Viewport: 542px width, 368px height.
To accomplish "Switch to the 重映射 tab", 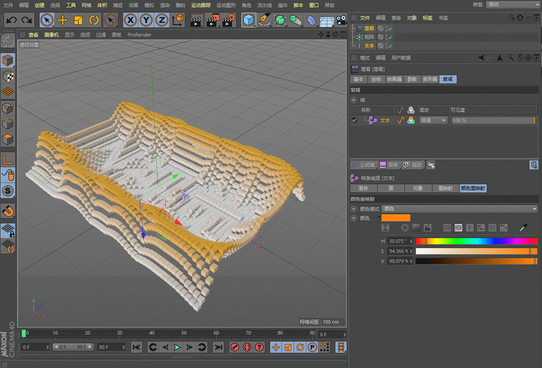I will 445,188.
